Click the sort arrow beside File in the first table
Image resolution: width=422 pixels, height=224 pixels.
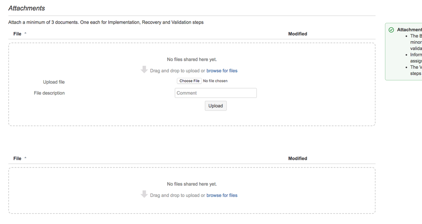point(25,33)
